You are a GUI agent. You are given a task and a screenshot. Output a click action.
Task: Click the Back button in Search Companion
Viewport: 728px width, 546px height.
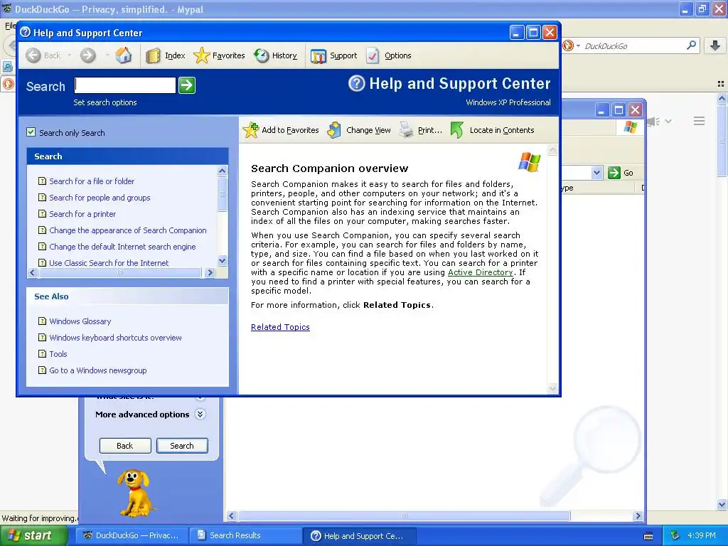(125, 446)
